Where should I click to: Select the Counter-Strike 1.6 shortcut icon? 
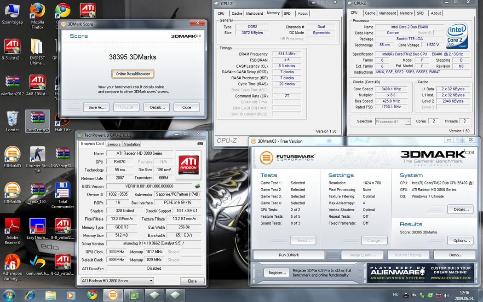37,160
